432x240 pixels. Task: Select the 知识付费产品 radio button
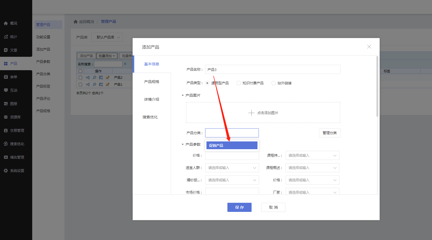point(238,83)
